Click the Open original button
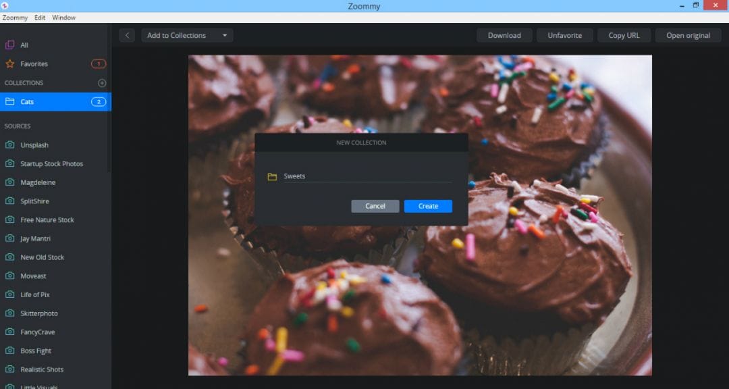 pyautogui.click(x=688, y=35)
